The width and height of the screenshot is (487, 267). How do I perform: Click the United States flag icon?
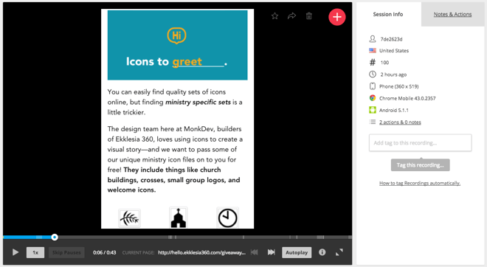(x=373, y=50)
